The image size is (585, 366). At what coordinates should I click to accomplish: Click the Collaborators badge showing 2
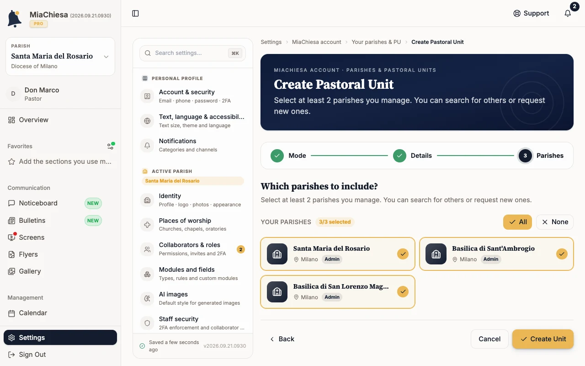tap(241, 249)
